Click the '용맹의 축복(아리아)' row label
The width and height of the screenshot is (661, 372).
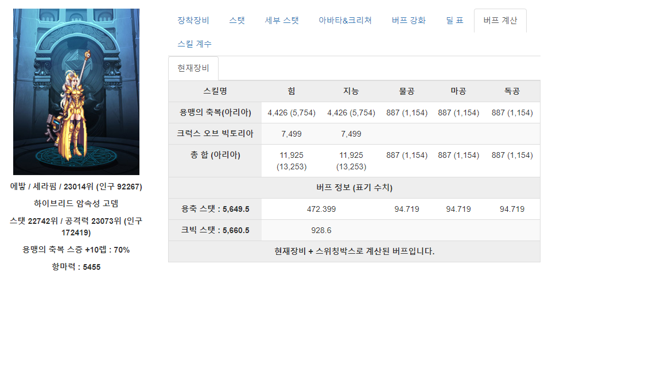pos(215,113)
